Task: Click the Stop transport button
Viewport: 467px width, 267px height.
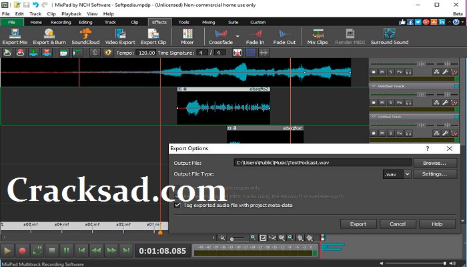Action: [x=52, y=250]
